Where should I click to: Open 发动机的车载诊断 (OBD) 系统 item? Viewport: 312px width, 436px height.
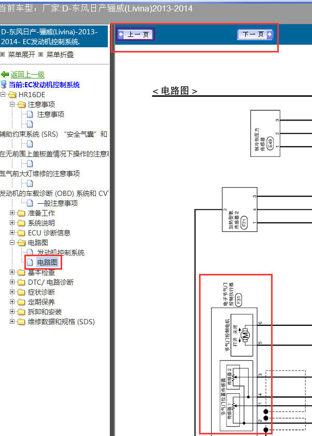click(x=54, y=193)
